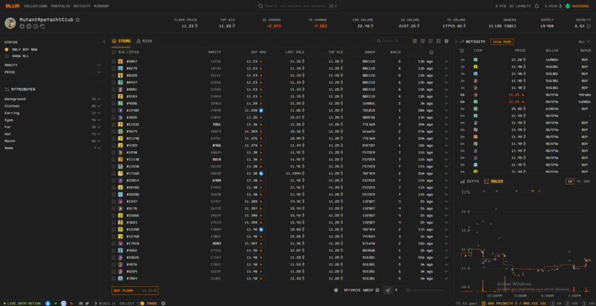Screen dimensions: 596x306
Task: Click the Buy Floor button
Action: [x=135, y=290]
